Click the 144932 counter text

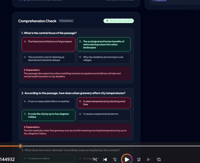click(x=7, y=159)
